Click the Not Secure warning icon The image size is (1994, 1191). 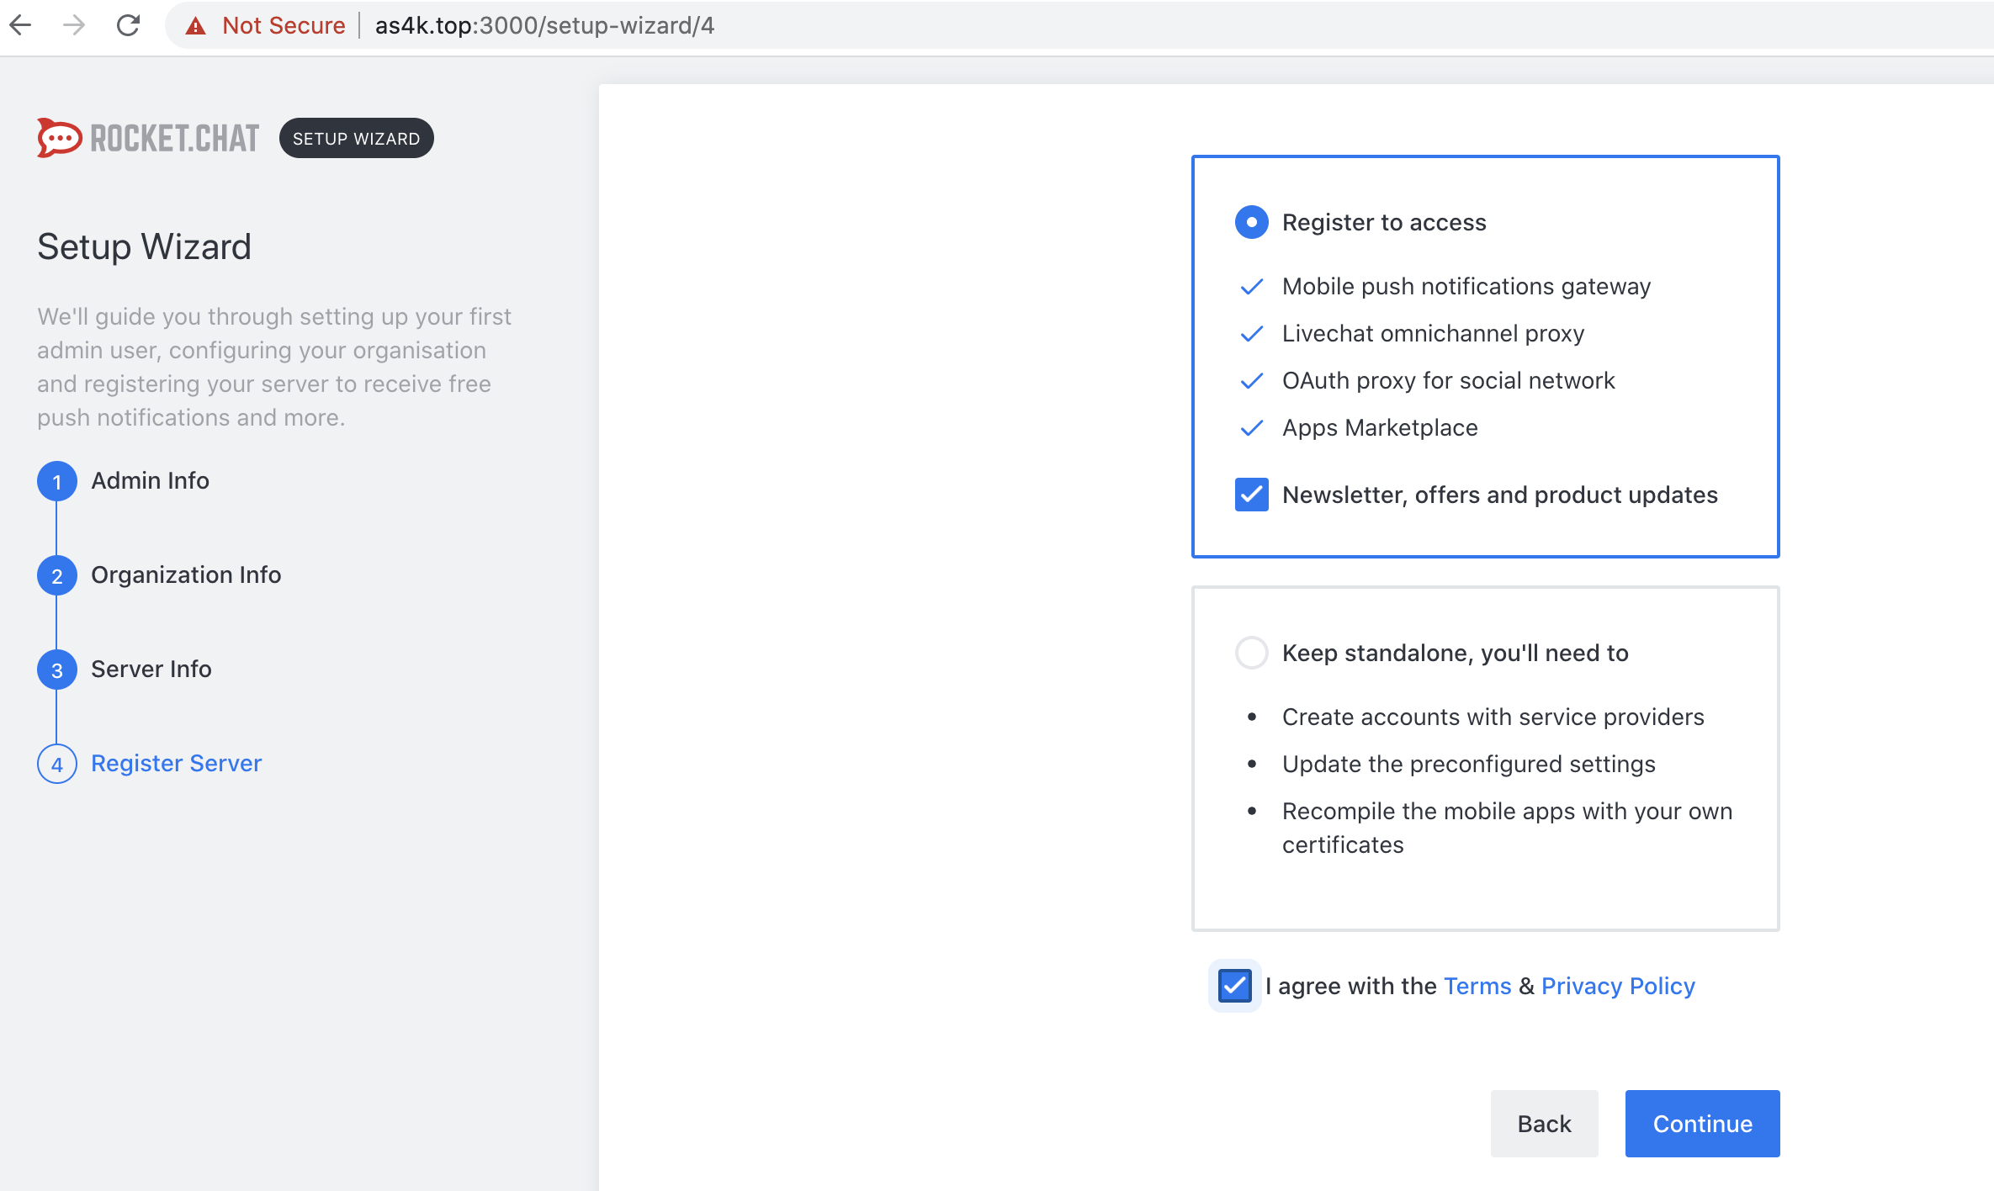point(196,26)
